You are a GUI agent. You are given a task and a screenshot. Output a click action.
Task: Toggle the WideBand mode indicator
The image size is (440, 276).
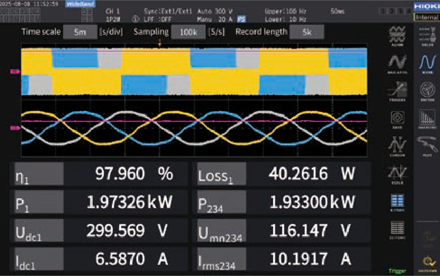[x=80, y=4]
